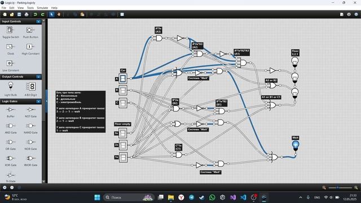Pick NOR Gate from Logic Gates palette

click(x=30, y=144)
